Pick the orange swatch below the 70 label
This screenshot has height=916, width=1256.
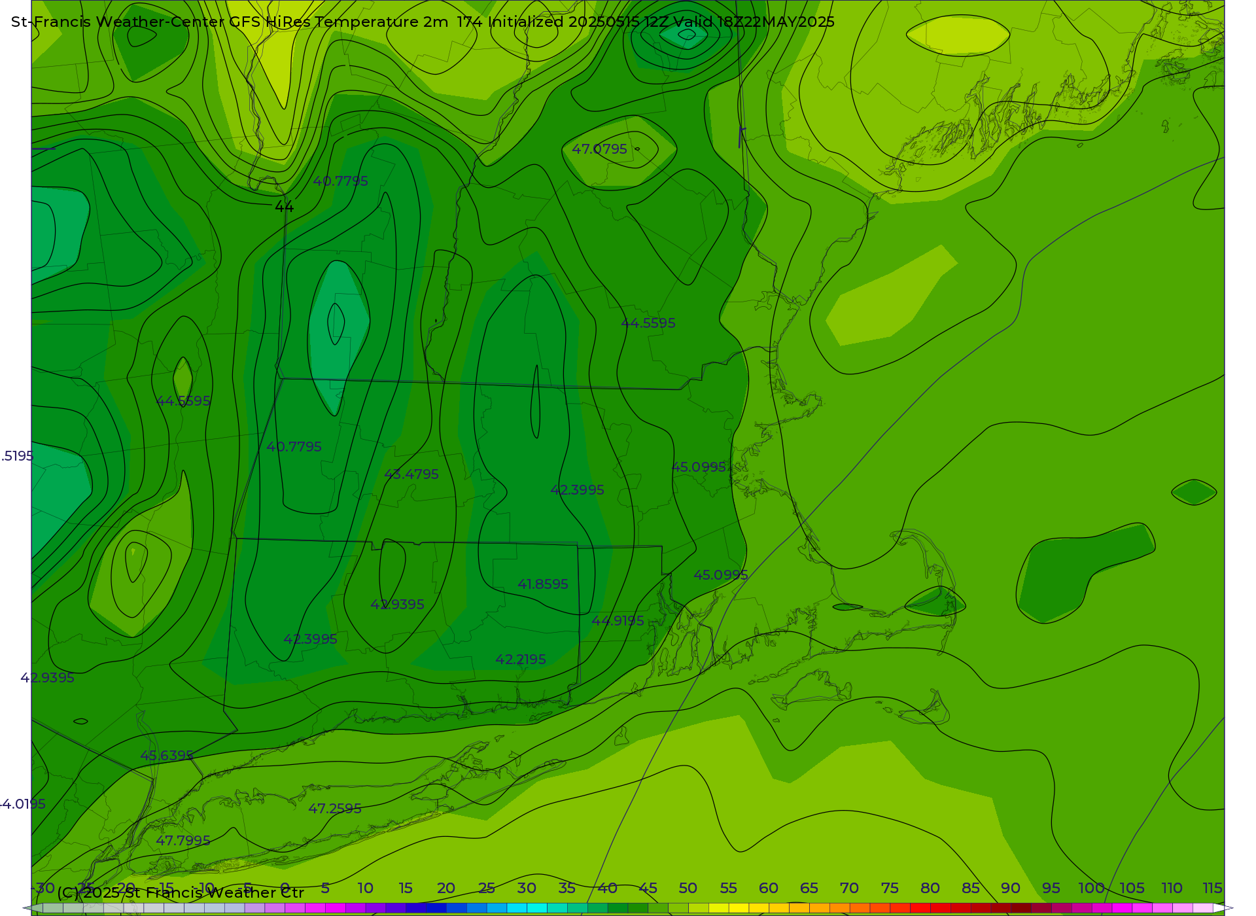click(860, 908)
